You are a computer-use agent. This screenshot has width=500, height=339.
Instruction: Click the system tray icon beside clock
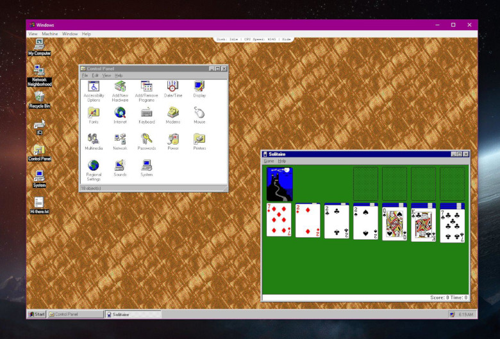click(x=452, y=315)
